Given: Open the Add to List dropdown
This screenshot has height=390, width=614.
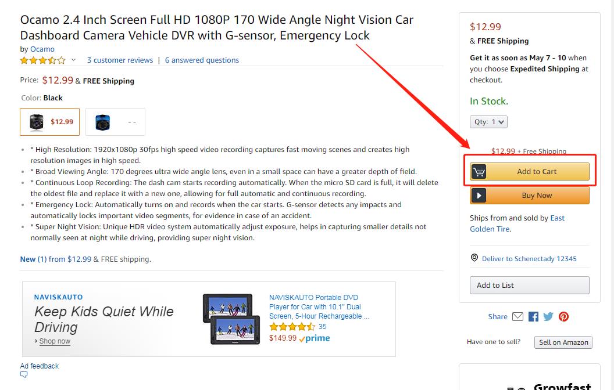Looking at the screenshot, I should [x=529, y=285].
